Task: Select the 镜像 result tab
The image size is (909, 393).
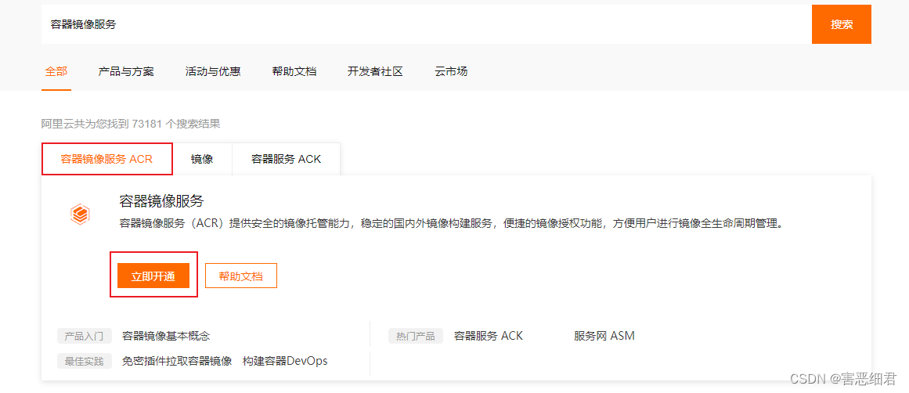Action: 202,159
